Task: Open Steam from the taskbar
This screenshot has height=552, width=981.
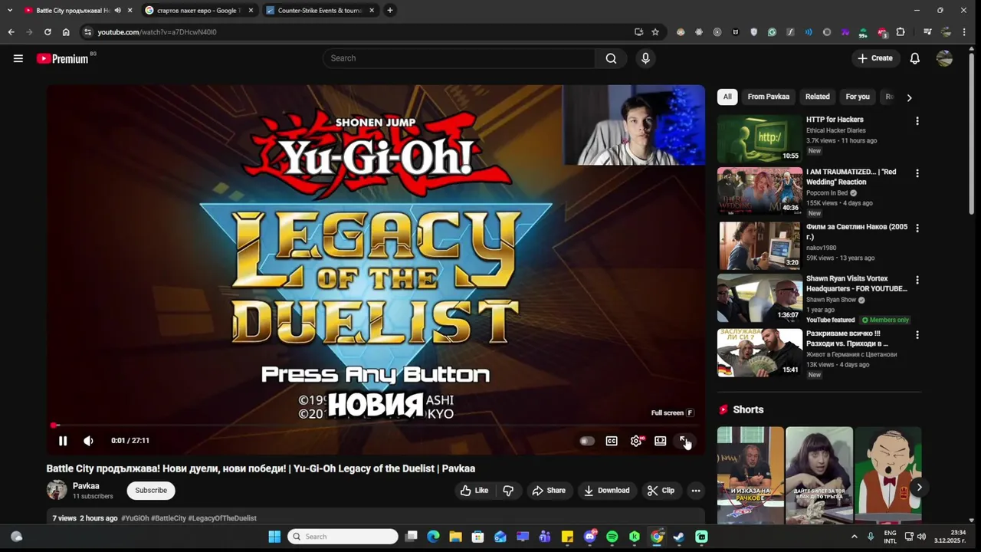Action: (x=679, y=537)
